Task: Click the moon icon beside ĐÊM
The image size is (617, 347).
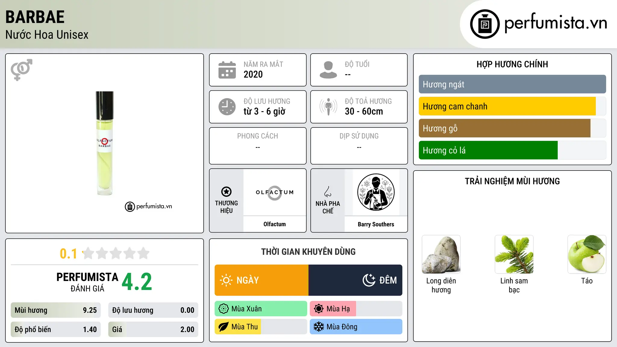Action: [369, 280]
